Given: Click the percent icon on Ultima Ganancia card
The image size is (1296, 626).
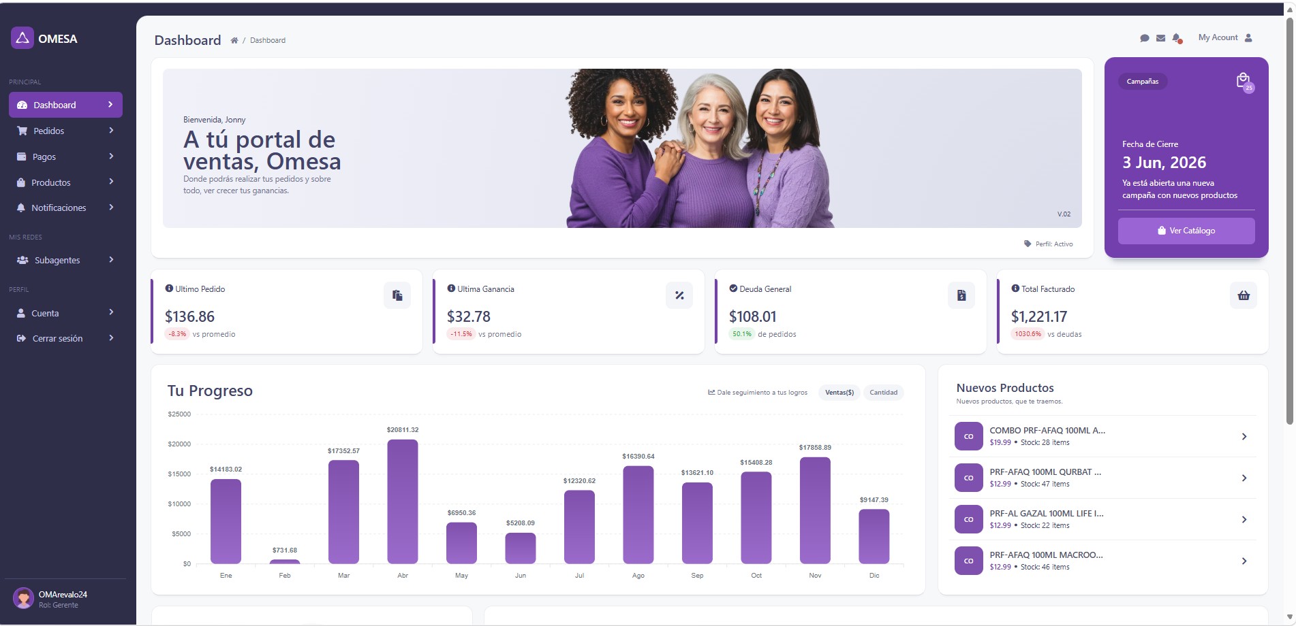Looking at the screenshot, I should pos(679,295).
